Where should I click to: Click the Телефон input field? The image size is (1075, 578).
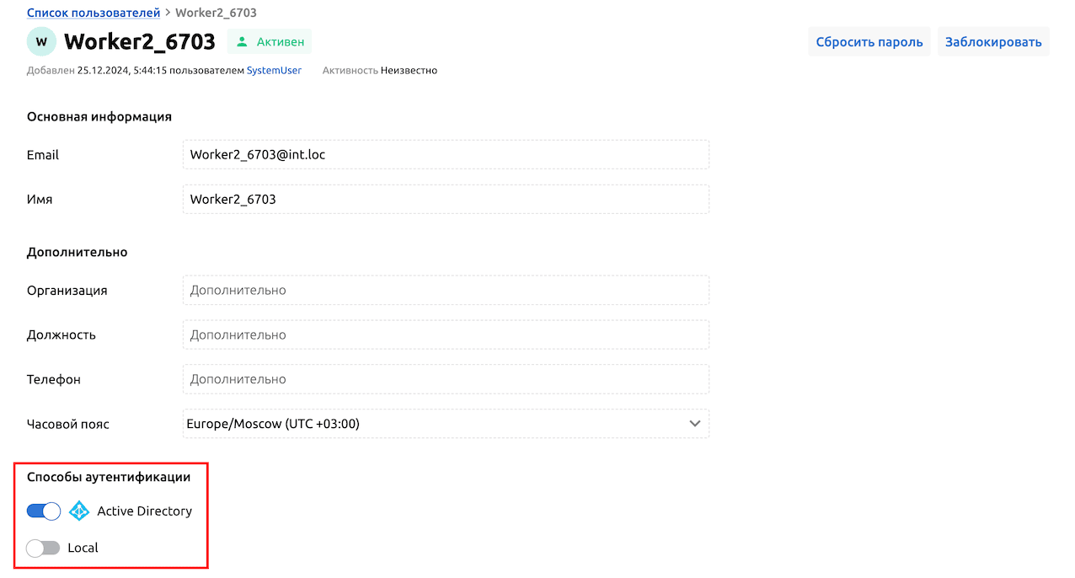445,379
